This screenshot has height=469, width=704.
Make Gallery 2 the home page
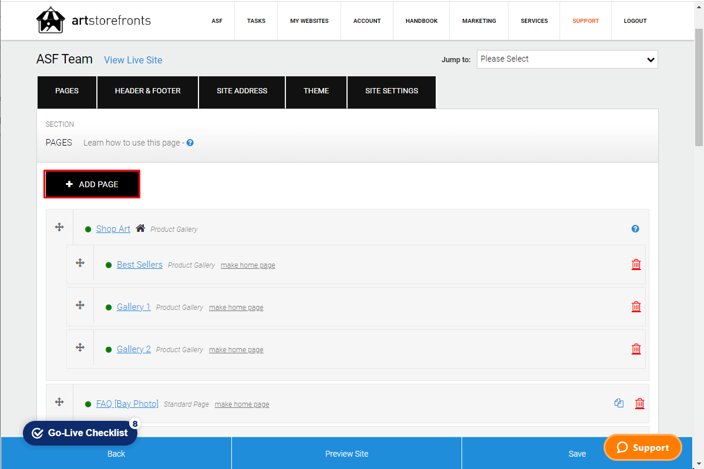(236, 349)
